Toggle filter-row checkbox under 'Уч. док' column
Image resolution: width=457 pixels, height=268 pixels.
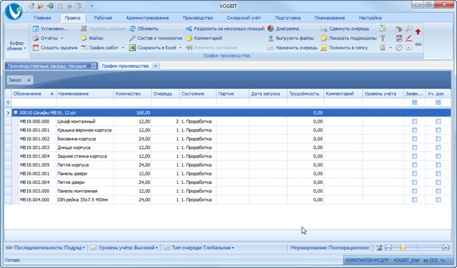click(x=438, y=102)
